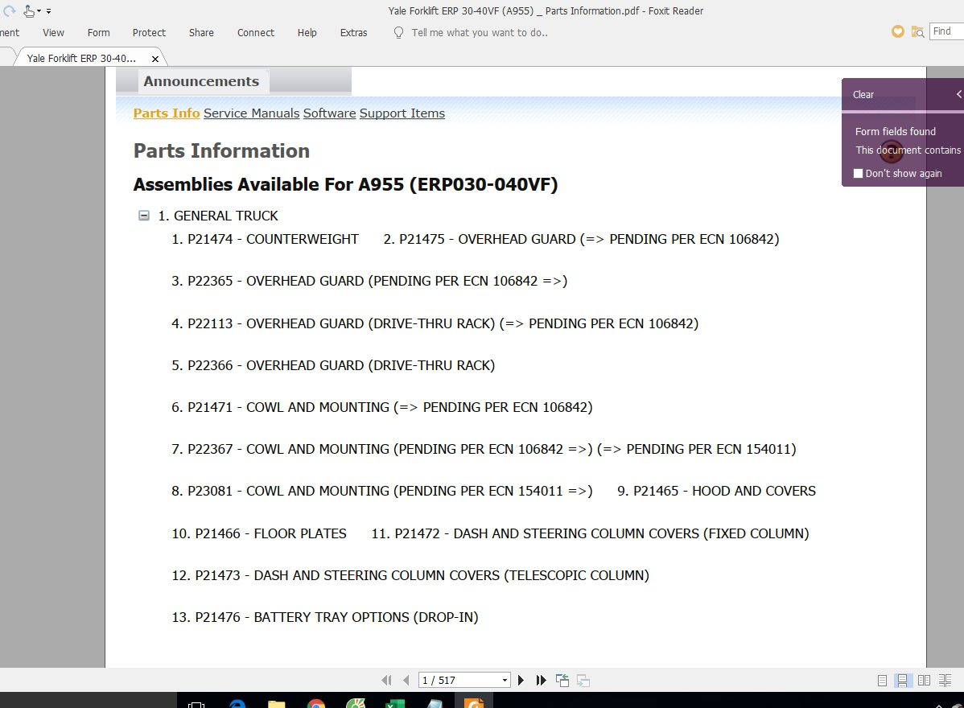Click the round icon on the form notification
The image size is (964, 708).
point(891,150)
